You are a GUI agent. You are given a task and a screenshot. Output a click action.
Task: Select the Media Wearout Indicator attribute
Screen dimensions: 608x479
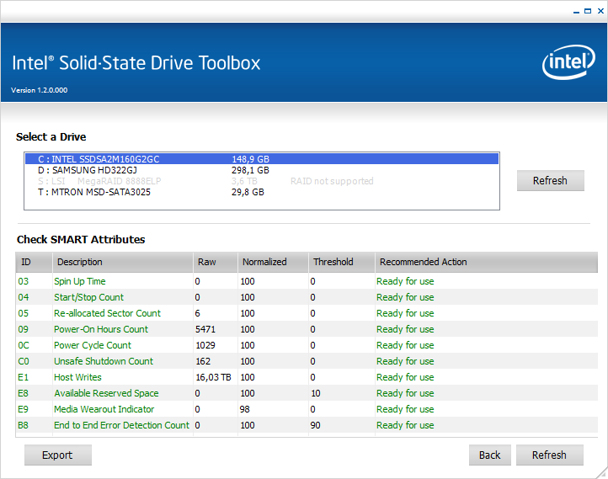click(x=307, y=409)
